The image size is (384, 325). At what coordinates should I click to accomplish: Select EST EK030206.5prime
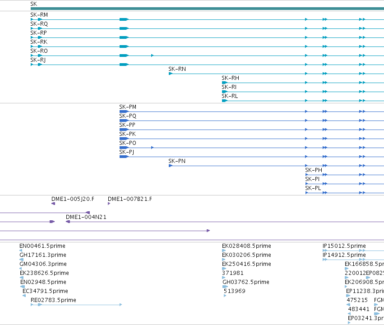[x=246, y=255]
